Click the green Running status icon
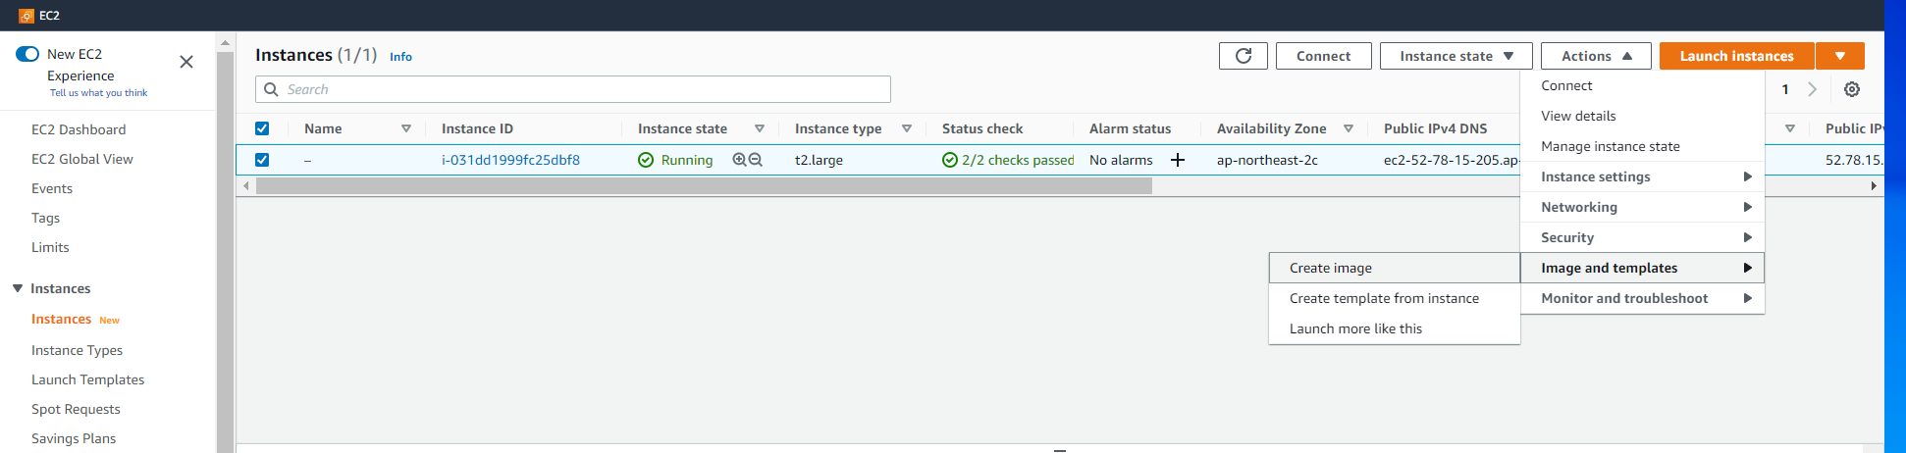The image size is (1906, 453). click(646, 160)
